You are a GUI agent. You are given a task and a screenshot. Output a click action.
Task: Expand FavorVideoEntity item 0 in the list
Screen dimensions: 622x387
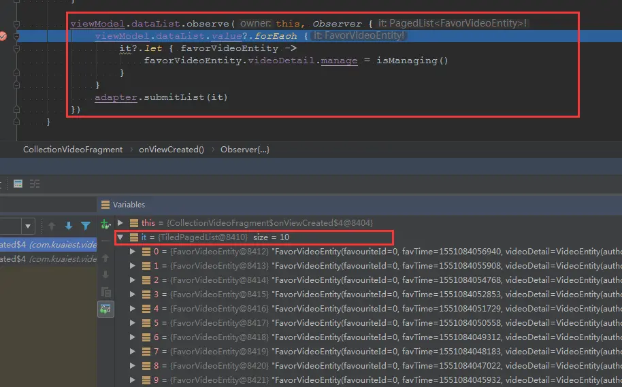point(133,252)
